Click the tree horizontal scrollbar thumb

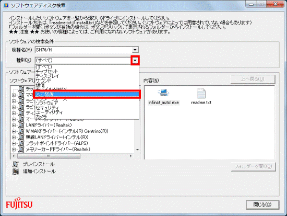(49, 156)
